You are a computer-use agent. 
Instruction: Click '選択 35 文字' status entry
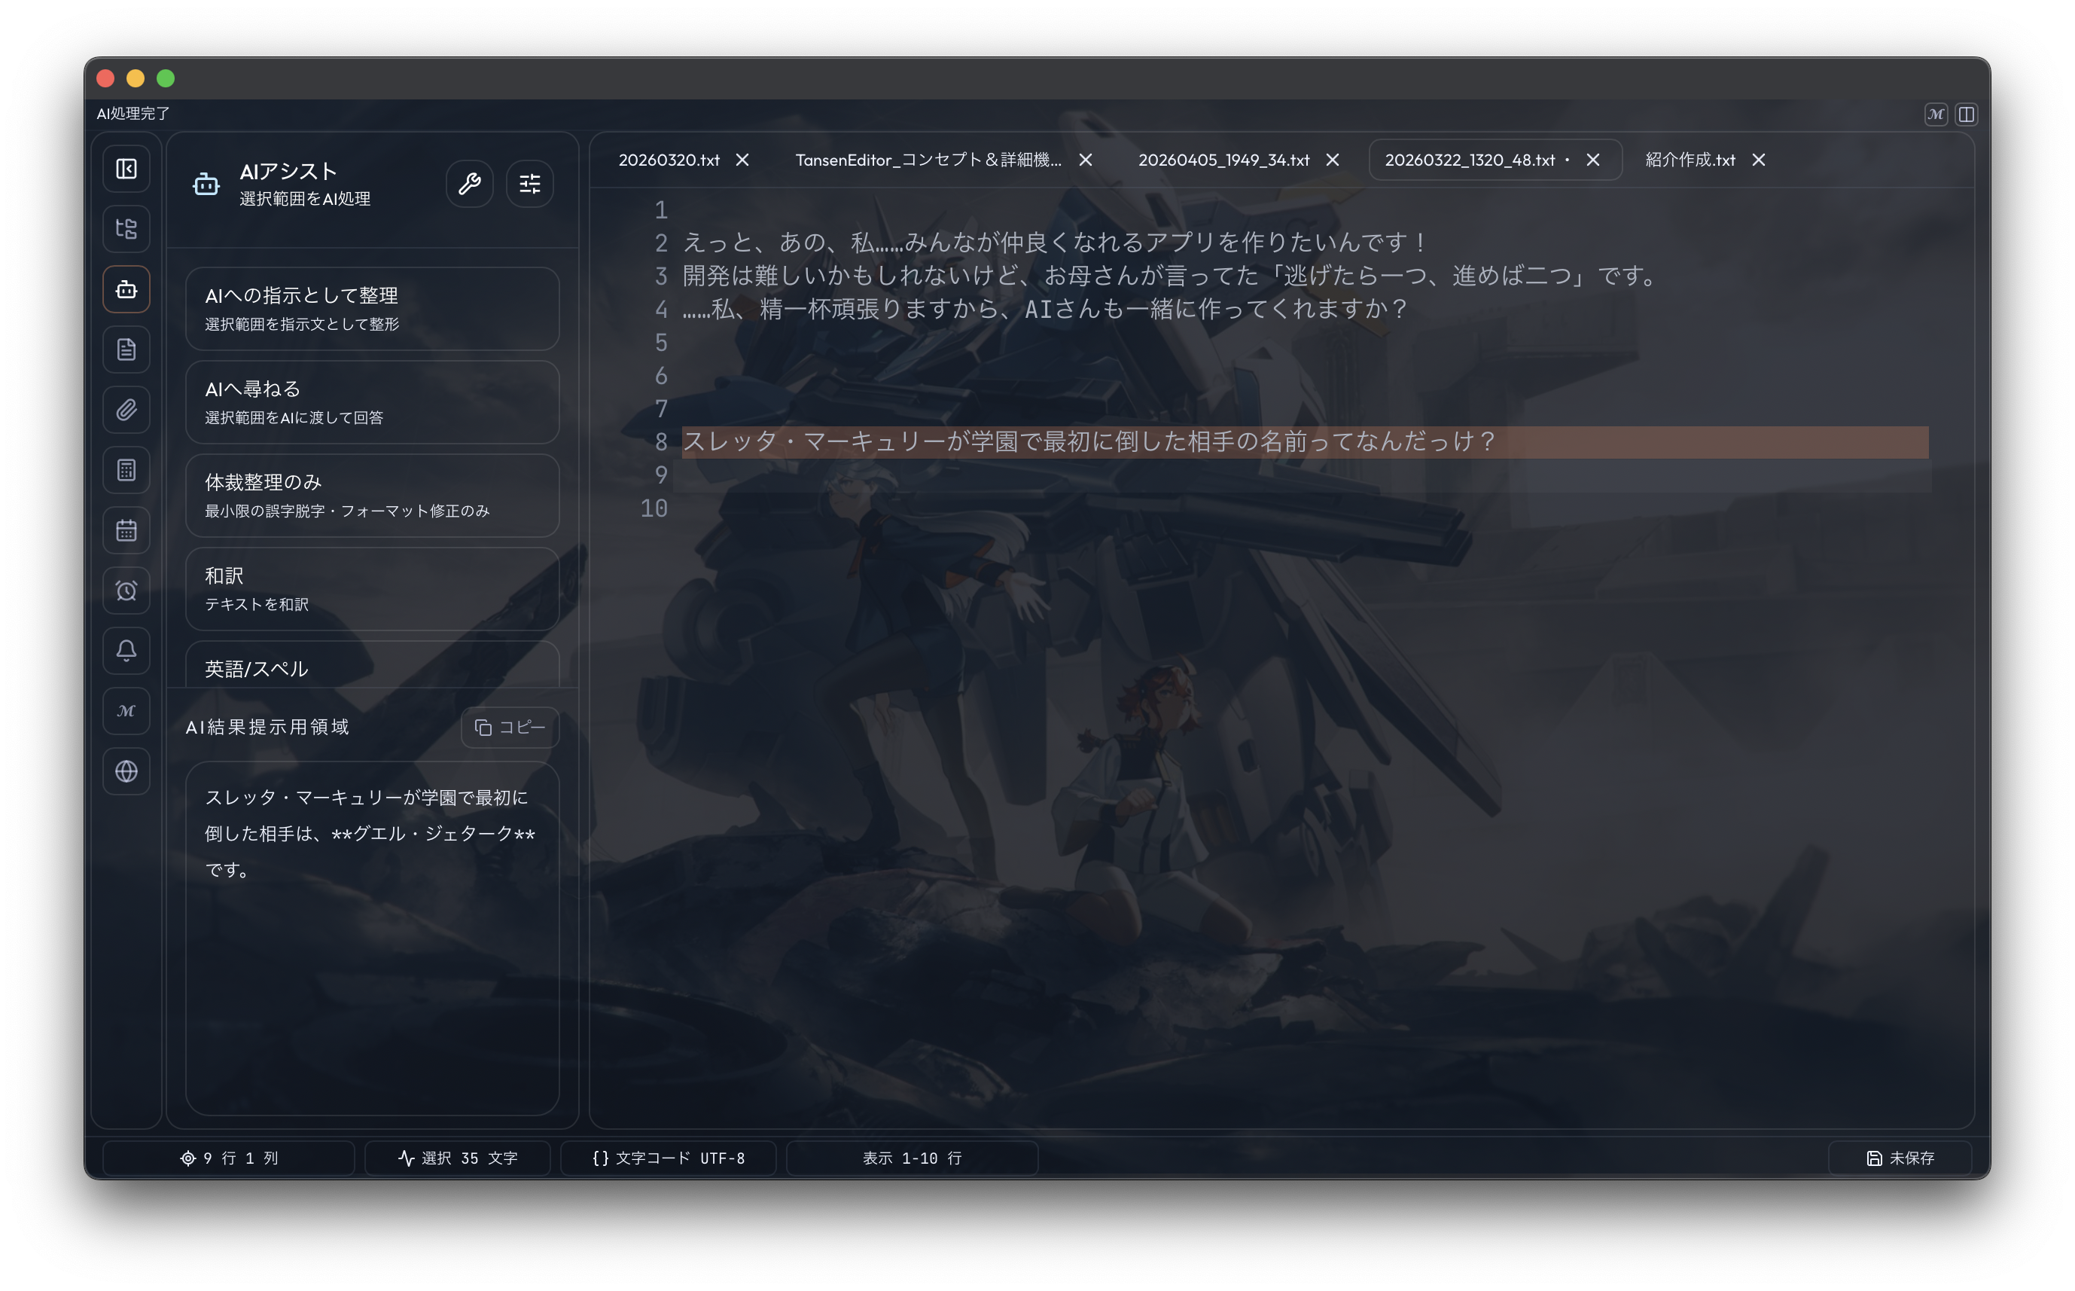(459, 1158)
